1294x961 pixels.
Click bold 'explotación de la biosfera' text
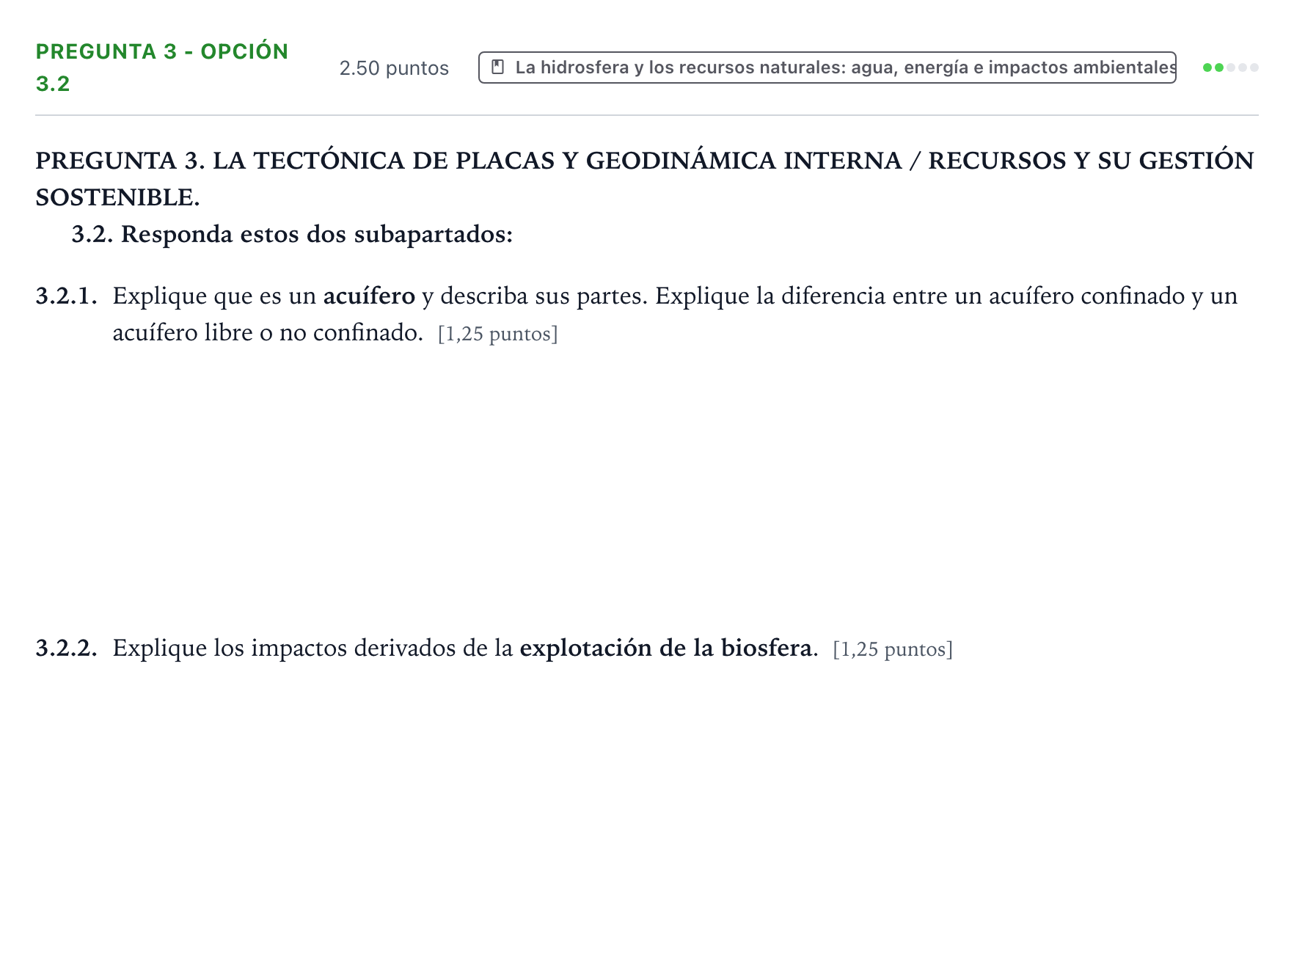point(665,648)
